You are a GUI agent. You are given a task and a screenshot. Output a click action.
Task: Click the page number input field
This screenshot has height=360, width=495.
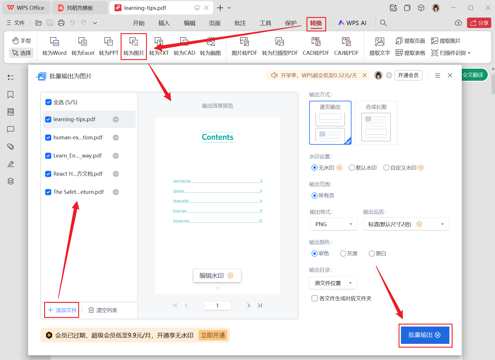tap(218, 305)
